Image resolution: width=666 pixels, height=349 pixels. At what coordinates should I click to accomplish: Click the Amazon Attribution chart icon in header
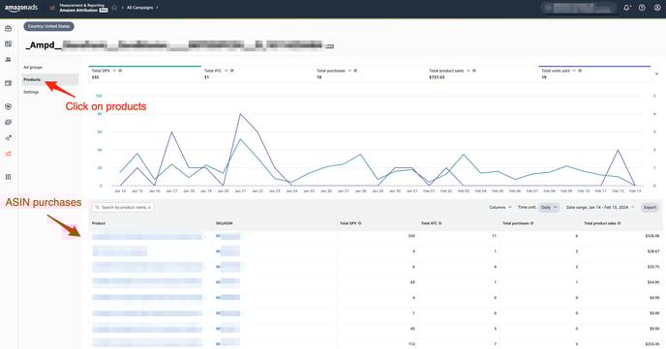click(x=52, y=8)
